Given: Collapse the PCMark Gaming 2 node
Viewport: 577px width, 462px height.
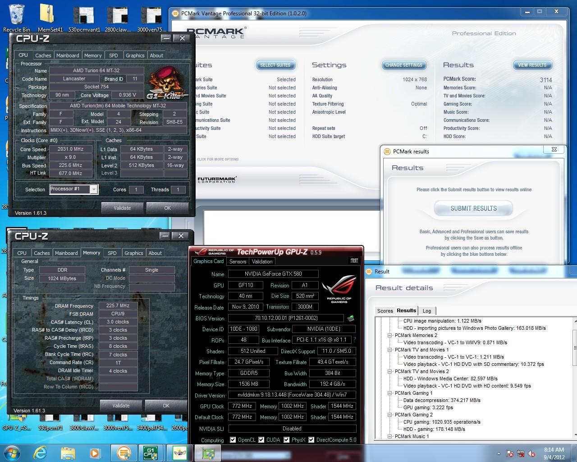Looking at the screenshot, I should [x=390, y=415].
